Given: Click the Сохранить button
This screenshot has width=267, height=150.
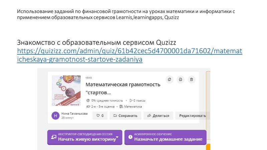Looking at the screenshot, I should [125, 116].
